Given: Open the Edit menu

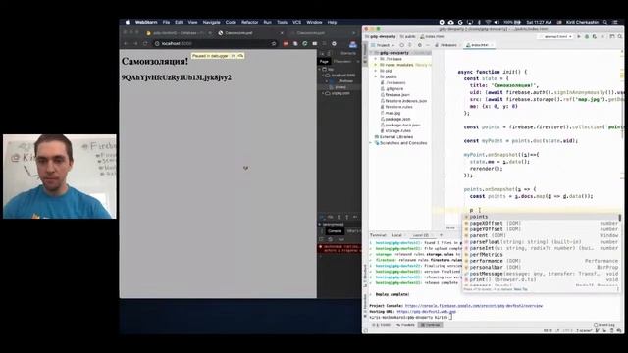Looking at the screenshot, I should (179, 22).
